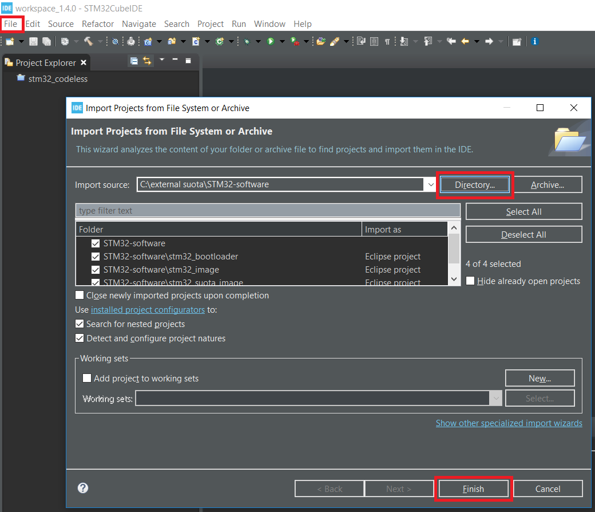The image size is (595, 512).
Task: Click the Open Element folder icon
Action: coord(321,41)
